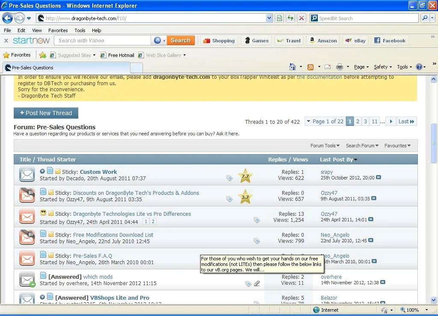The width and height of the screenshot is (438, 316).
Task: Click the Compatibility View icon in address bar
Action: click(x=279, y=18)
